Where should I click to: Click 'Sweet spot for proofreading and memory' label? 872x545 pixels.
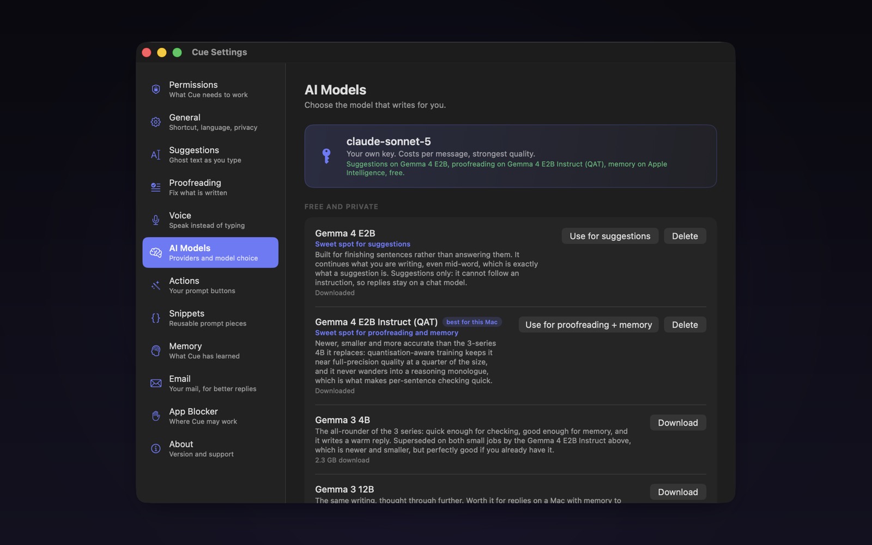click(x=386, y=333)
